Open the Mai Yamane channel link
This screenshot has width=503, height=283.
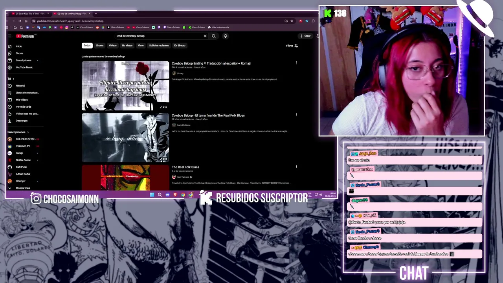point(183,177)
